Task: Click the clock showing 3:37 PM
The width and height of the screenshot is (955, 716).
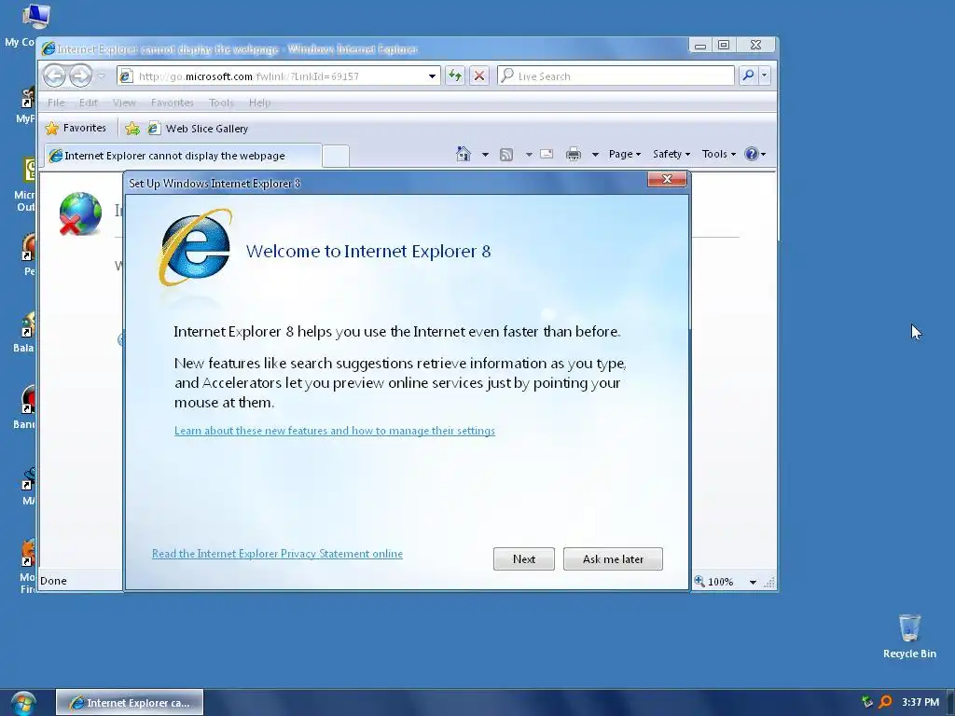Action: point(920,702)
